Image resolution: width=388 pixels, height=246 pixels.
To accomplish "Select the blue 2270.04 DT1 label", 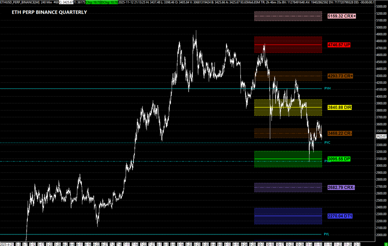I will (x=340, y=216).
